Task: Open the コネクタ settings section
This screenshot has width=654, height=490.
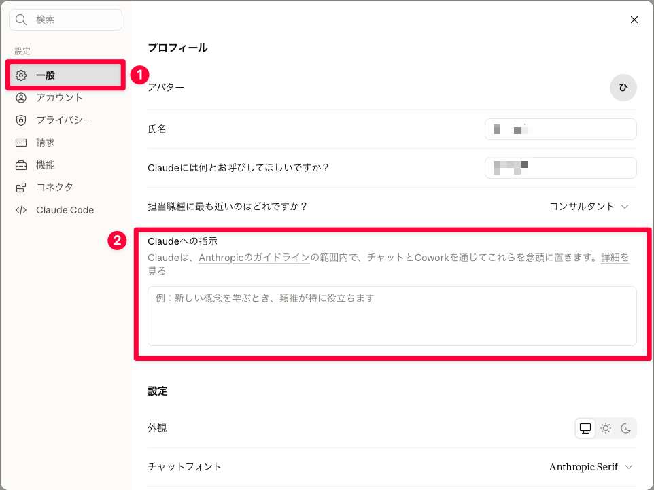Action: click(x=65, y=188)
